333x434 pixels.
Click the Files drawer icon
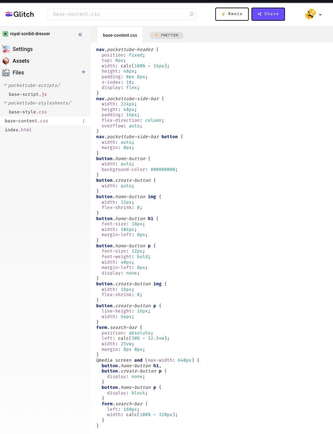pyautogui.click(x=6, y=72)
